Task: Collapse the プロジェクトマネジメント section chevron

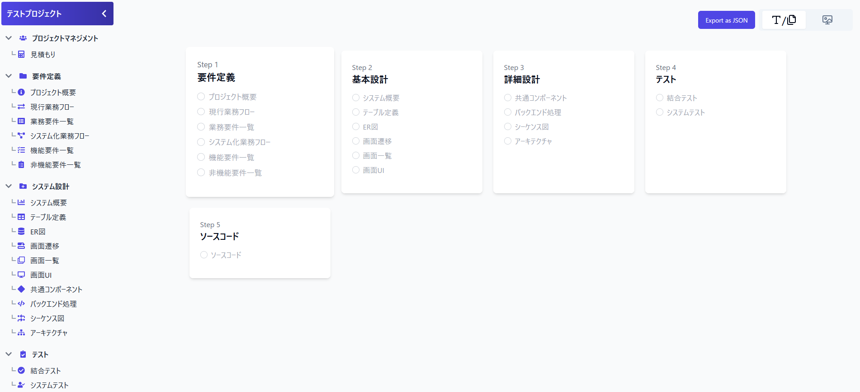Action: click(x=9, y=38)
